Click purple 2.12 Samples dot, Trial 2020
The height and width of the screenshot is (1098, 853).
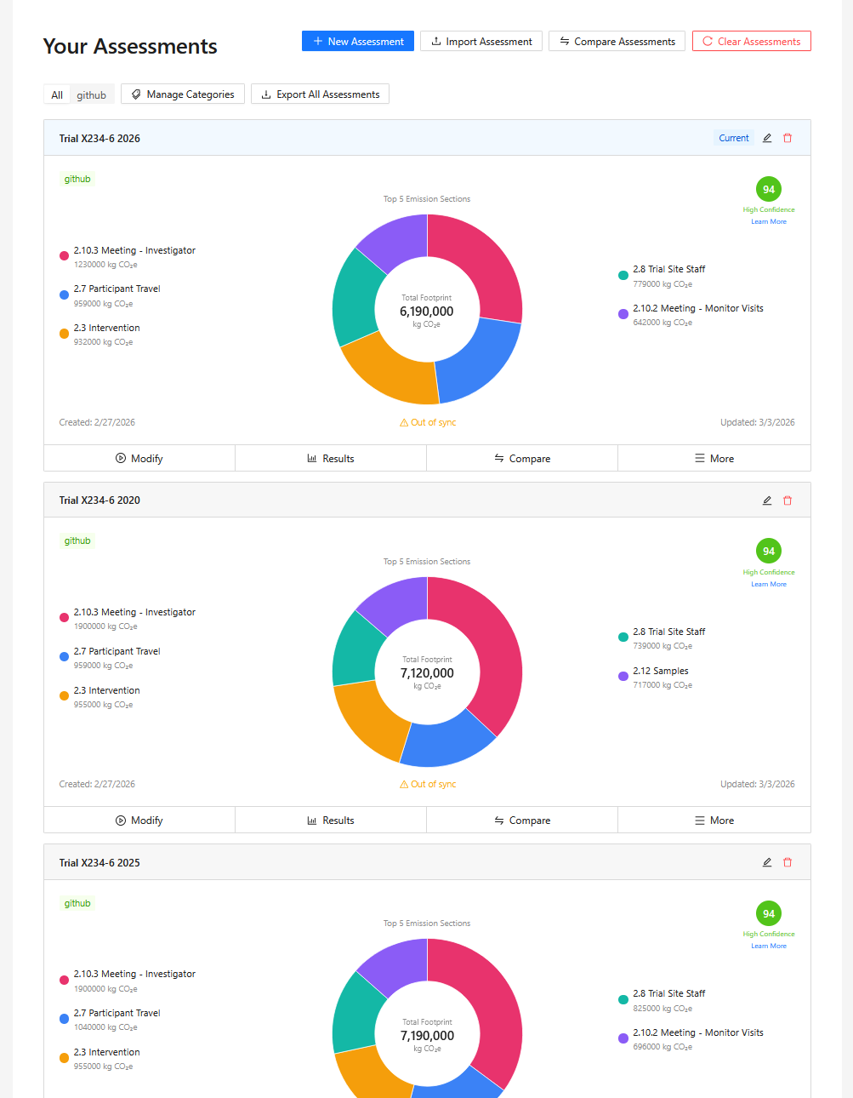click(623, 677)
